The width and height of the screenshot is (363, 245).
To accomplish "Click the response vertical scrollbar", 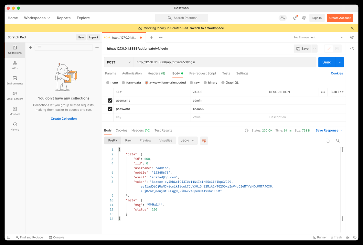I will pos(342,184).
